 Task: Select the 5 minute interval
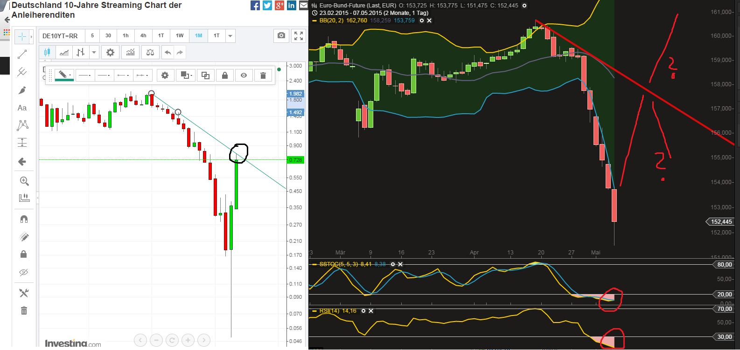point(92,36)
